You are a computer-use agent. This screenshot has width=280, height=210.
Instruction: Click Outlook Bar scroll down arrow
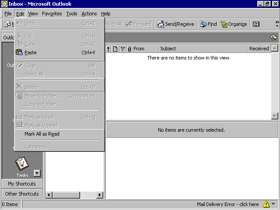coord(37,173)
